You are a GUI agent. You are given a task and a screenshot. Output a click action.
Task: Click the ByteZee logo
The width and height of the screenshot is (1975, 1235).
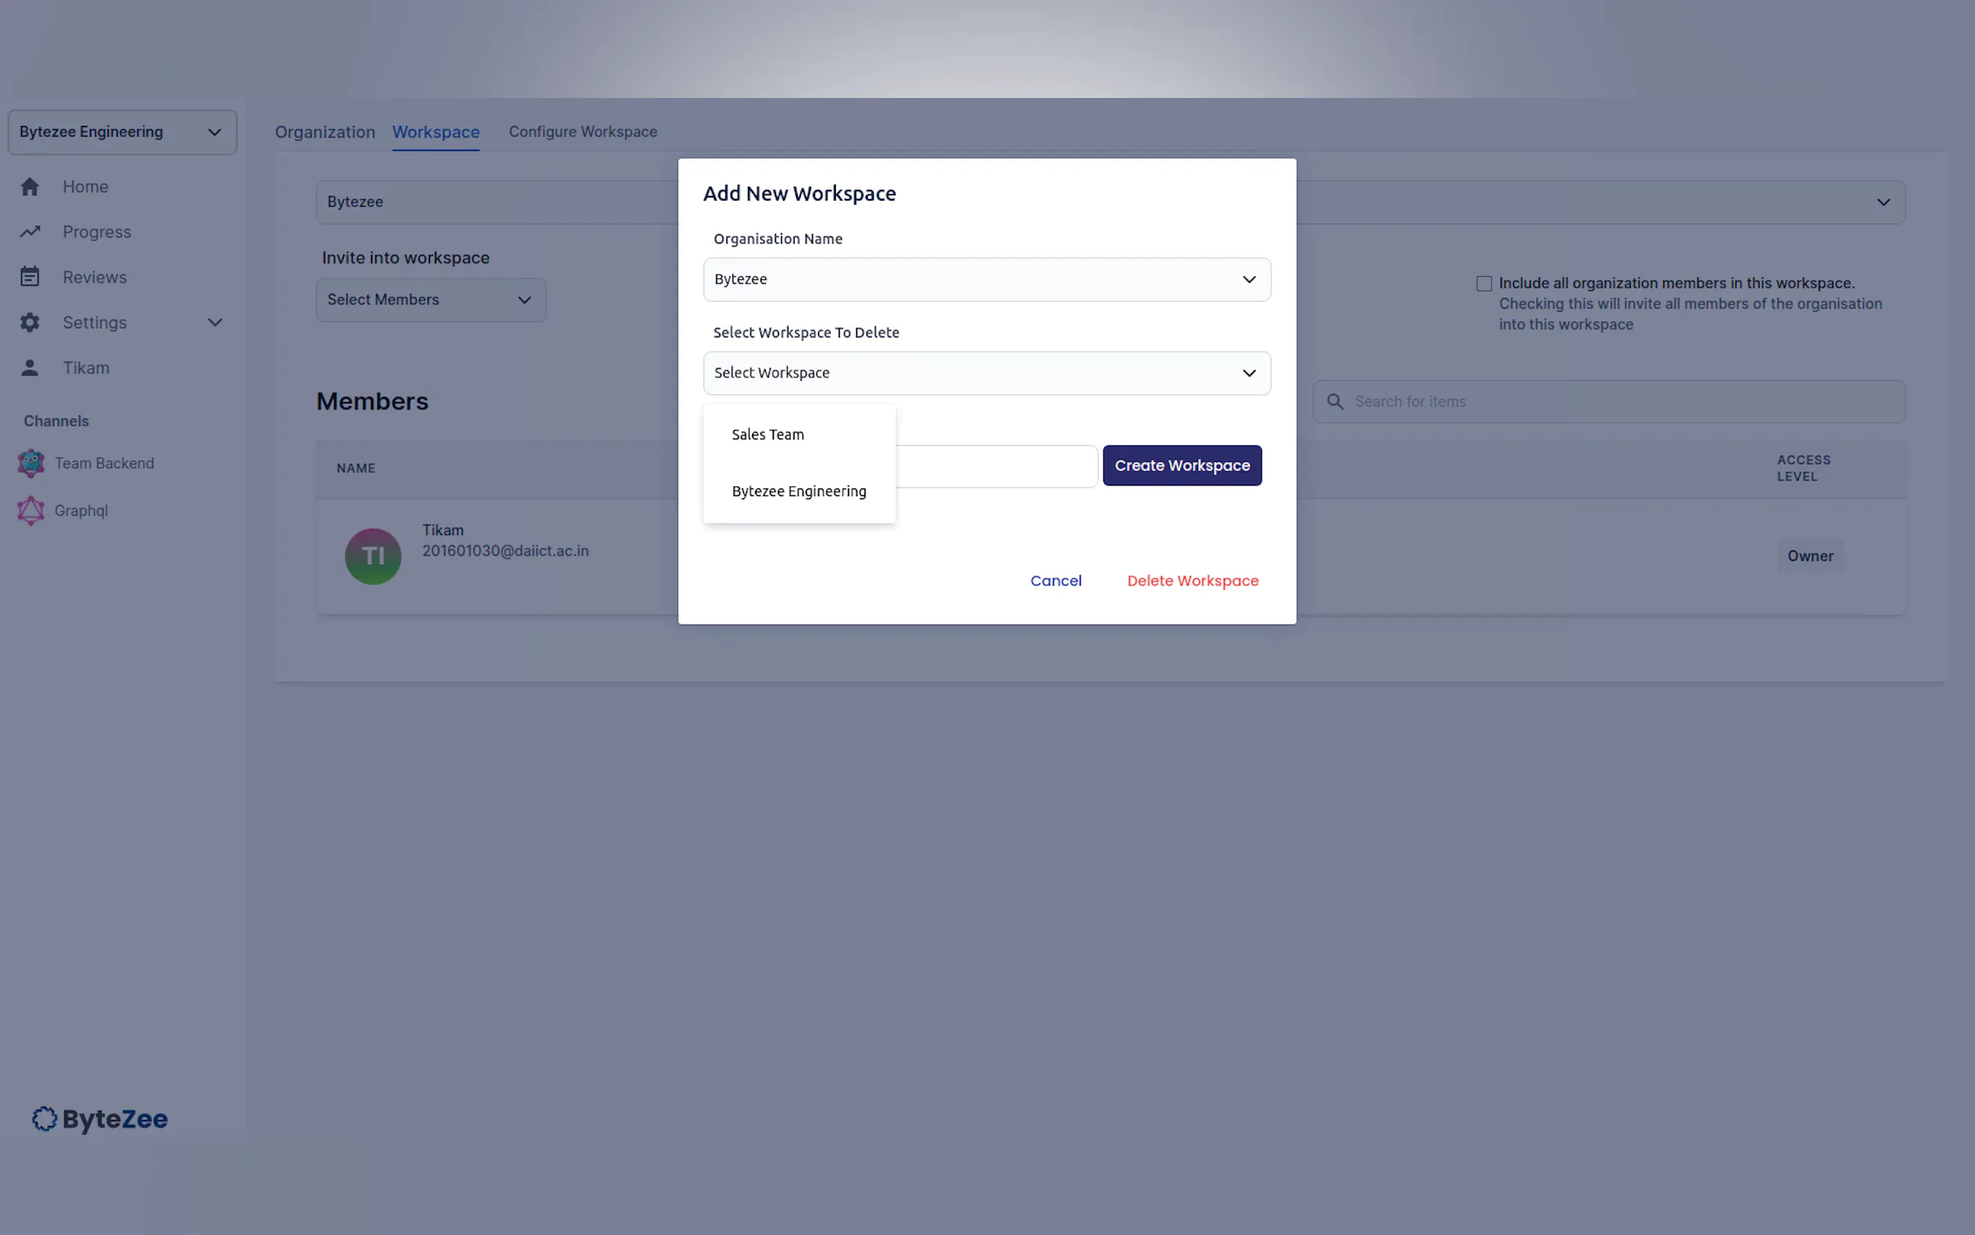point(100,1119)
